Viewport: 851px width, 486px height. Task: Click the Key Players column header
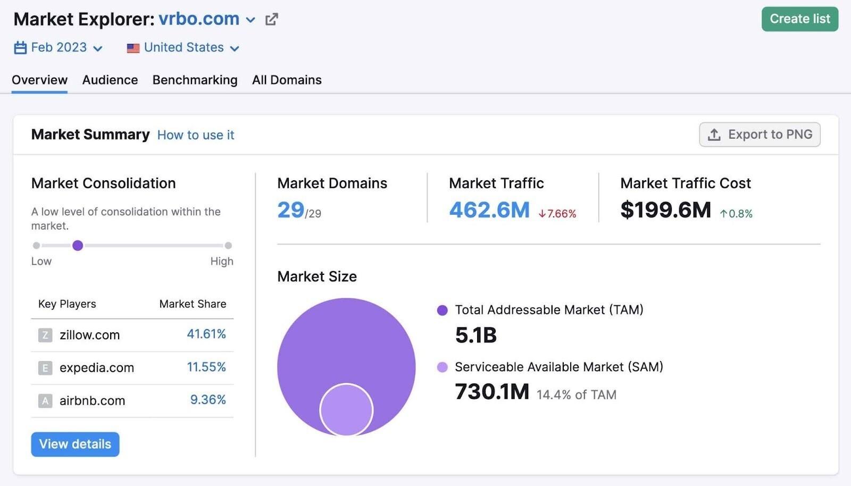tap(67, 304)
